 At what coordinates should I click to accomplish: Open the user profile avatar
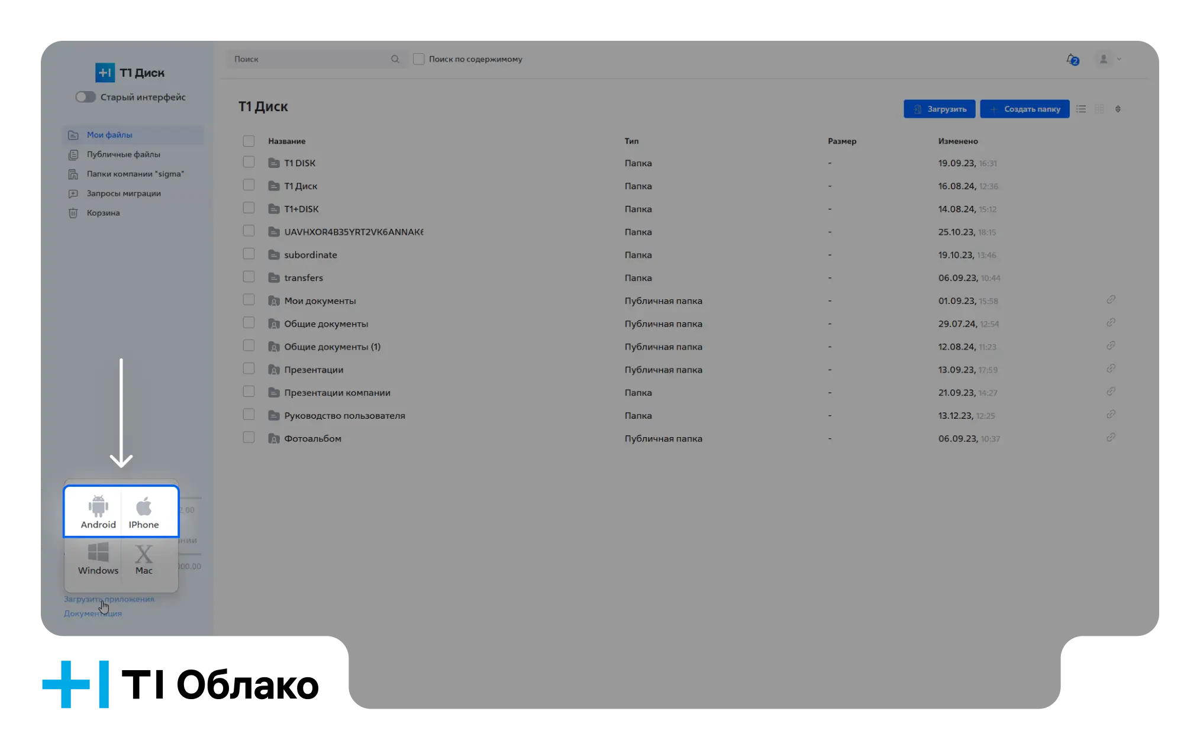1104,59
